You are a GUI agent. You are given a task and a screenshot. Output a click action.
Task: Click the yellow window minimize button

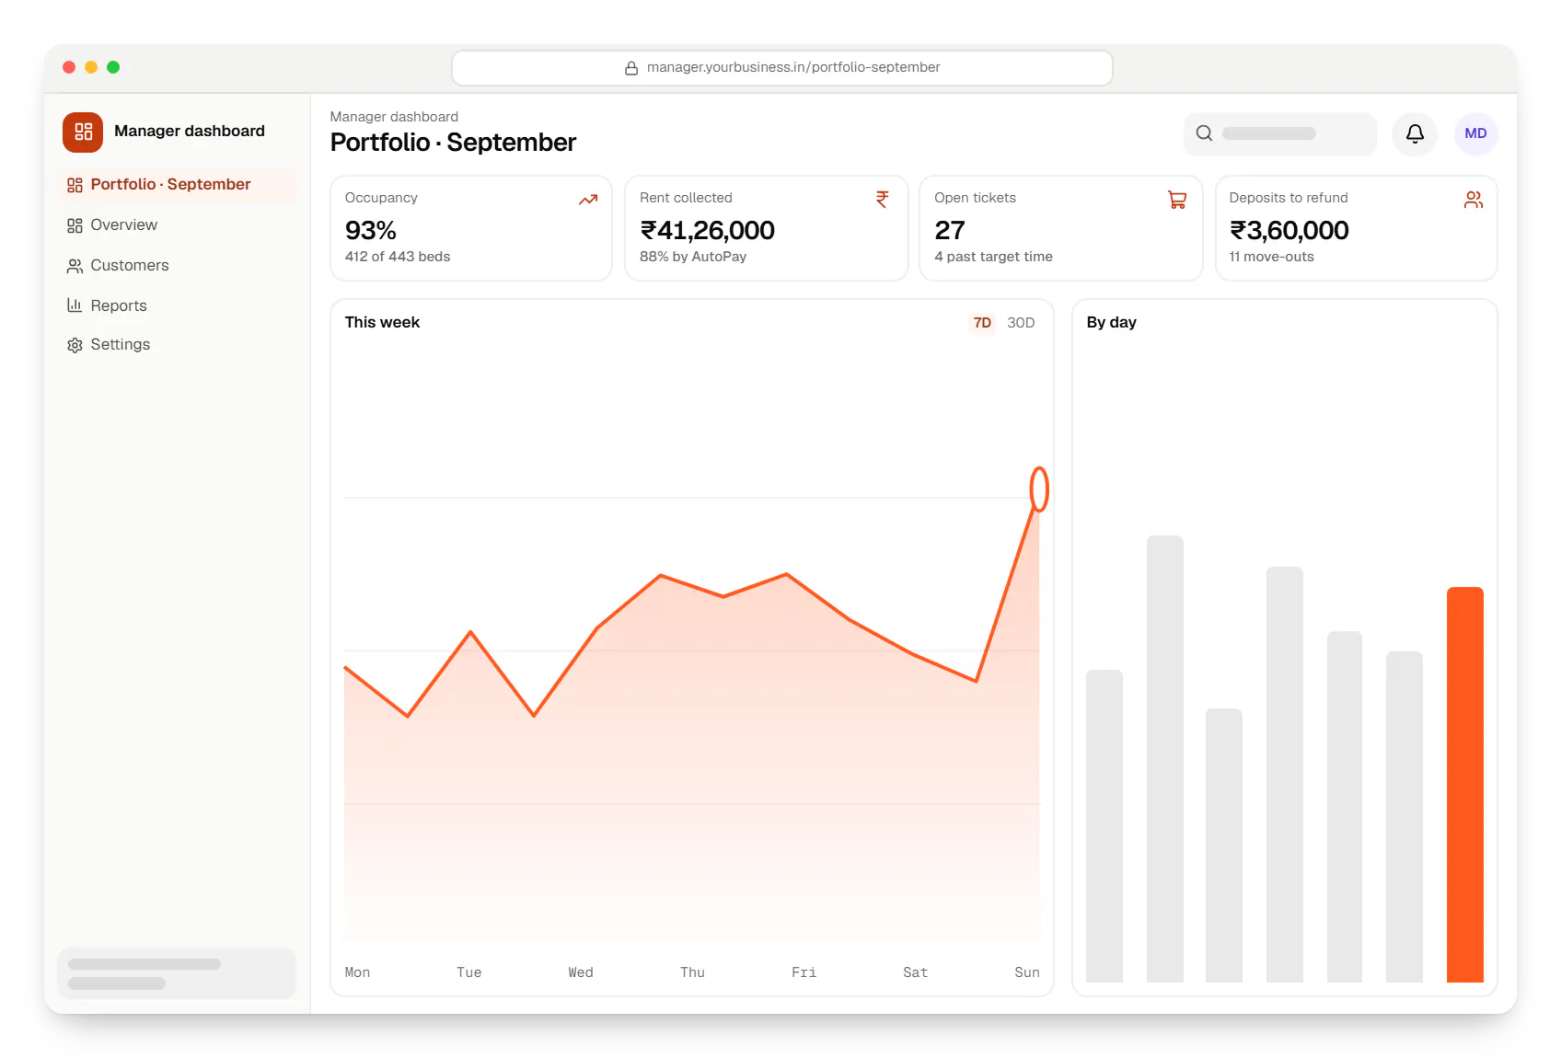pos(91,67)
